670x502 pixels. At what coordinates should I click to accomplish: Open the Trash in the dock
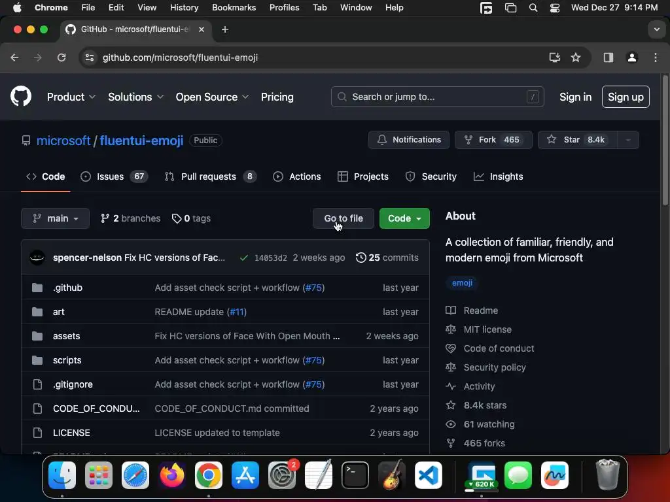607,475
